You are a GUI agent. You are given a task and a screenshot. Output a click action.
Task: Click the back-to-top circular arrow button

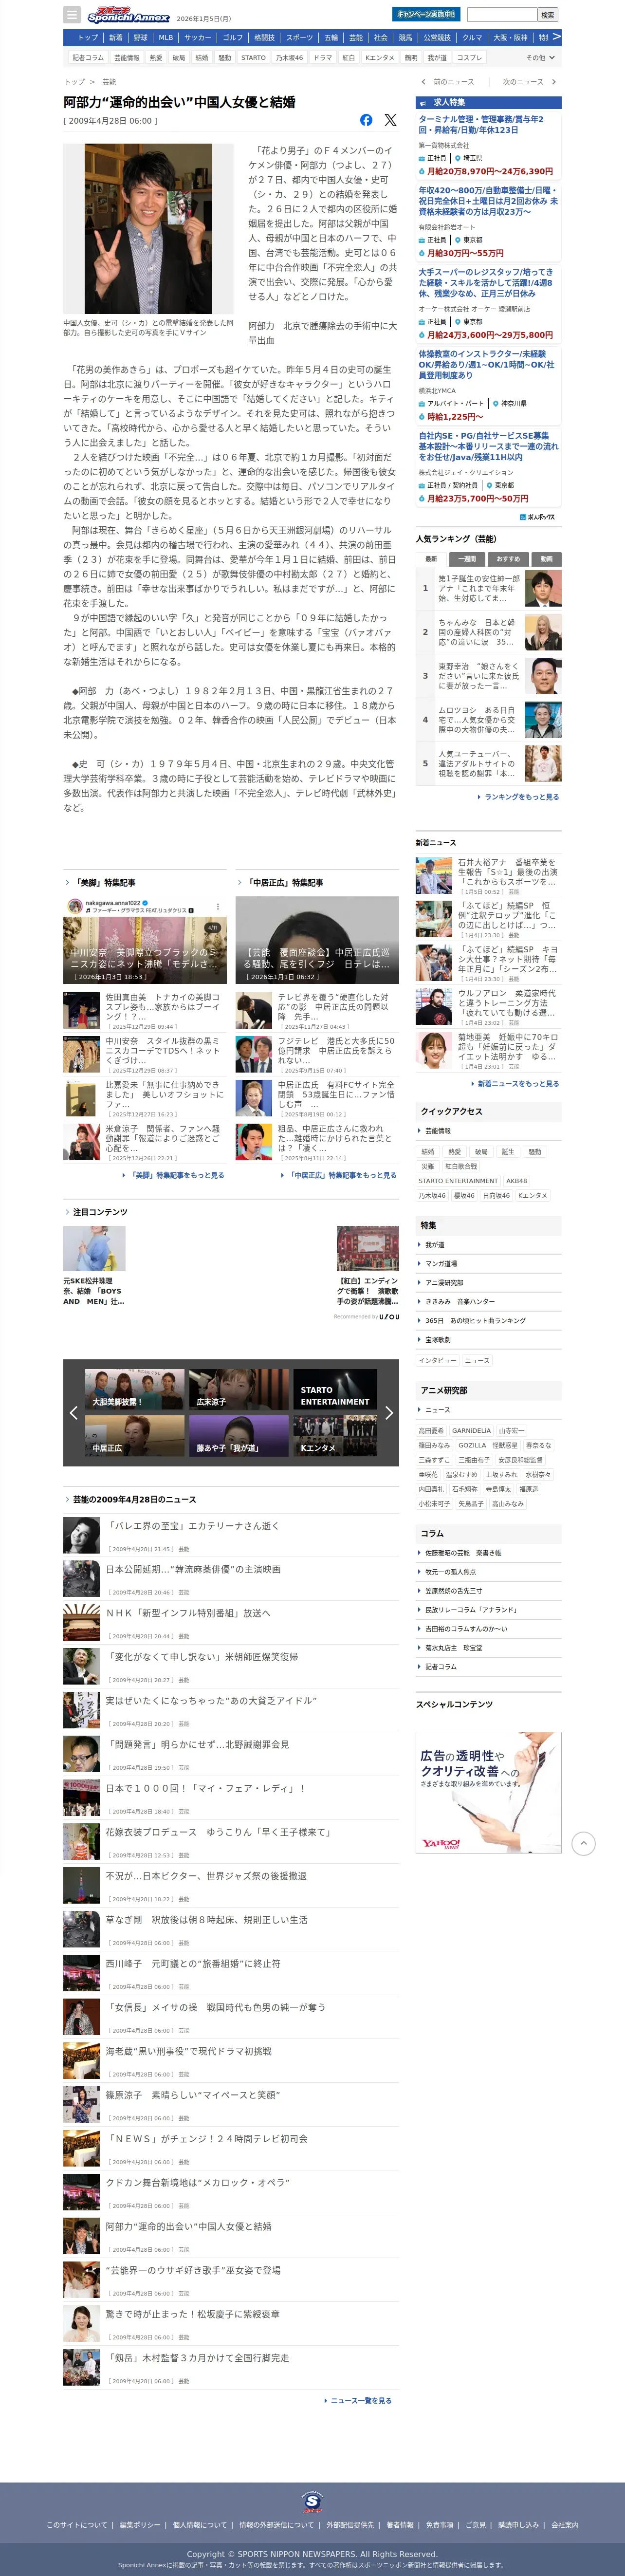click(x=584, y=1843)
